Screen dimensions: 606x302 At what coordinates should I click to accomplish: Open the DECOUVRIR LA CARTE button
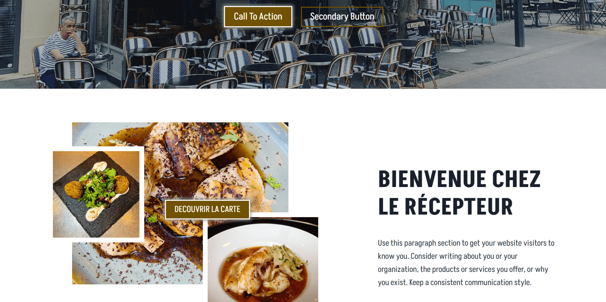(207, 209)
